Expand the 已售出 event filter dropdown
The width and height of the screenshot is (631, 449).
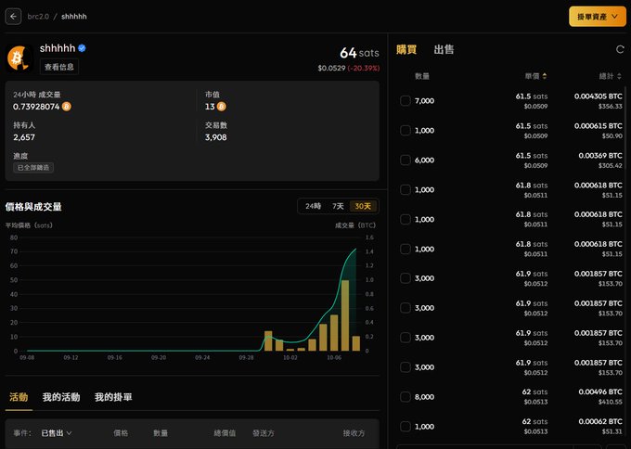tap(57, 433)
